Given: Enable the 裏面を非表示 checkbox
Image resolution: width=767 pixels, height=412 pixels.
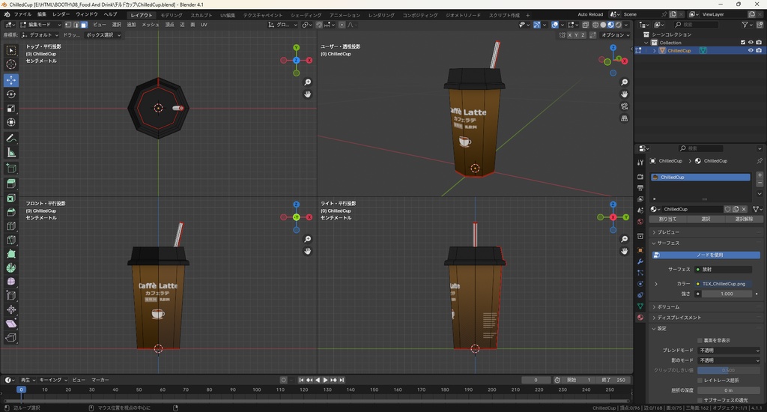Looking at the screenshot, I should [x=700, y=340].
